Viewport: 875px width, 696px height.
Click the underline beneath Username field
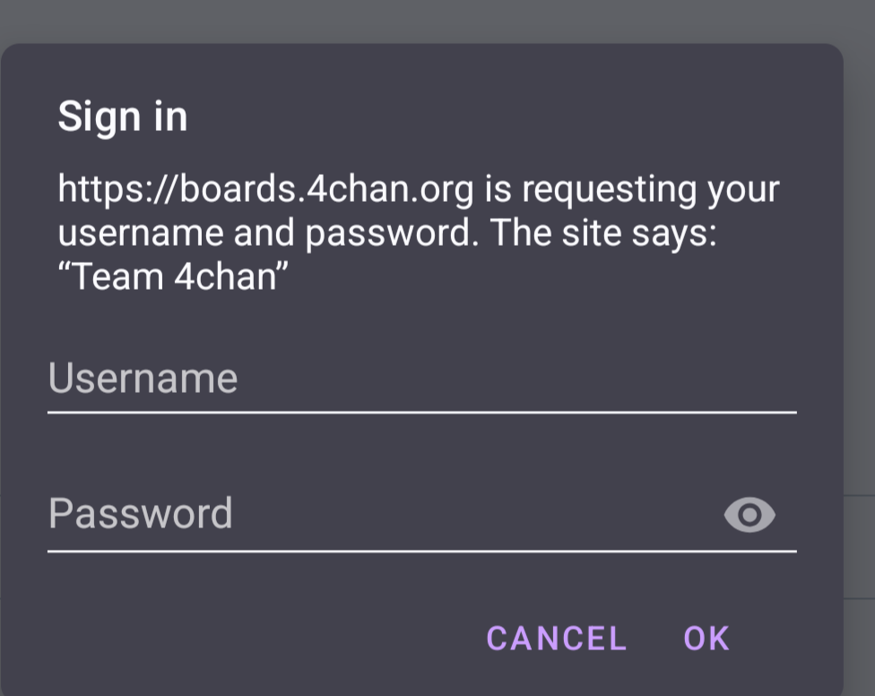pyautogui.click(x=421, y=413)
